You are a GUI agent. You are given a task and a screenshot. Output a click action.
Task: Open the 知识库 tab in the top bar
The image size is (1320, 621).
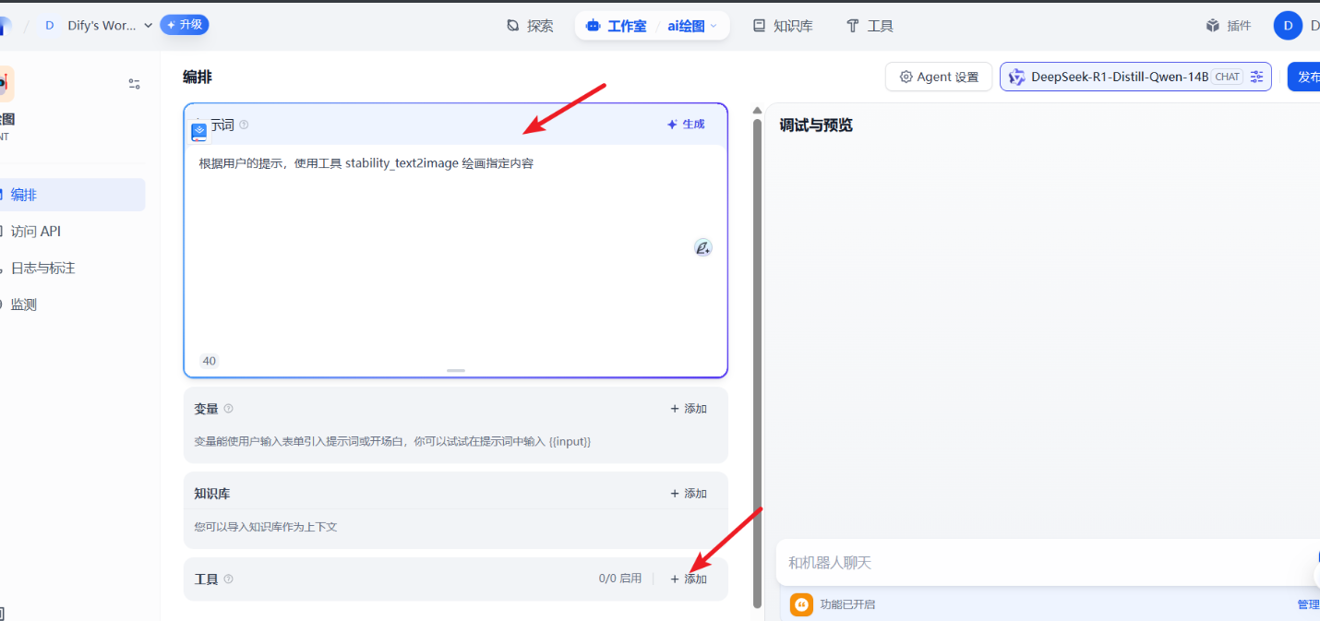[783, 26]
